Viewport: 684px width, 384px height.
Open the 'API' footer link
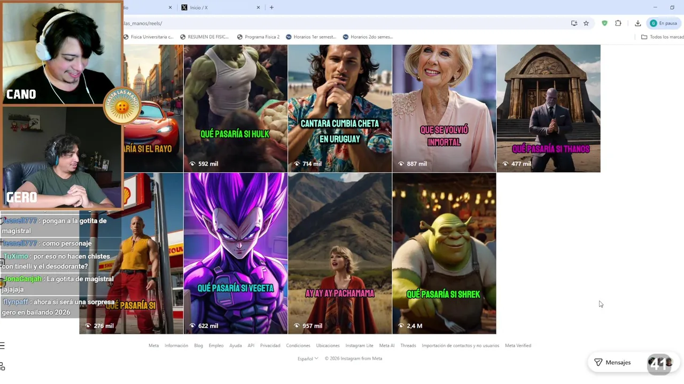pos(251,346)
